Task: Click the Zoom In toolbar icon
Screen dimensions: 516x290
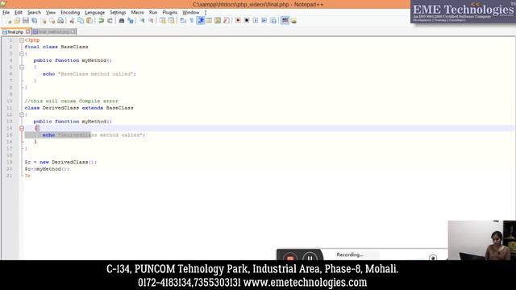Action: click(x=142, y=21)
